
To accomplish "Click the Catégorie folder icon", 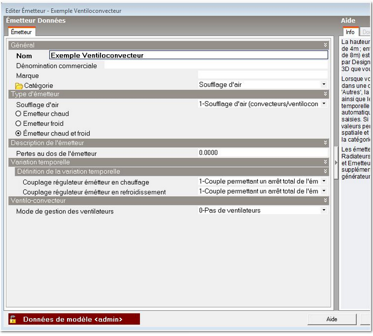I will click(x=19, y=85).
